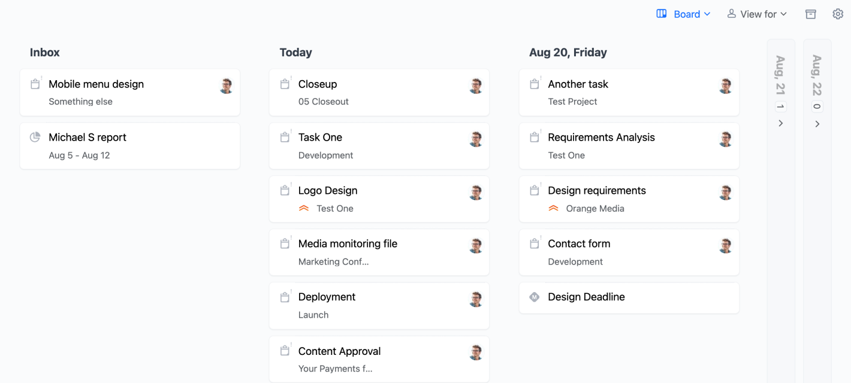Open the archive box icon
This screenshot has height=383, width=851.
pos(810,14)
